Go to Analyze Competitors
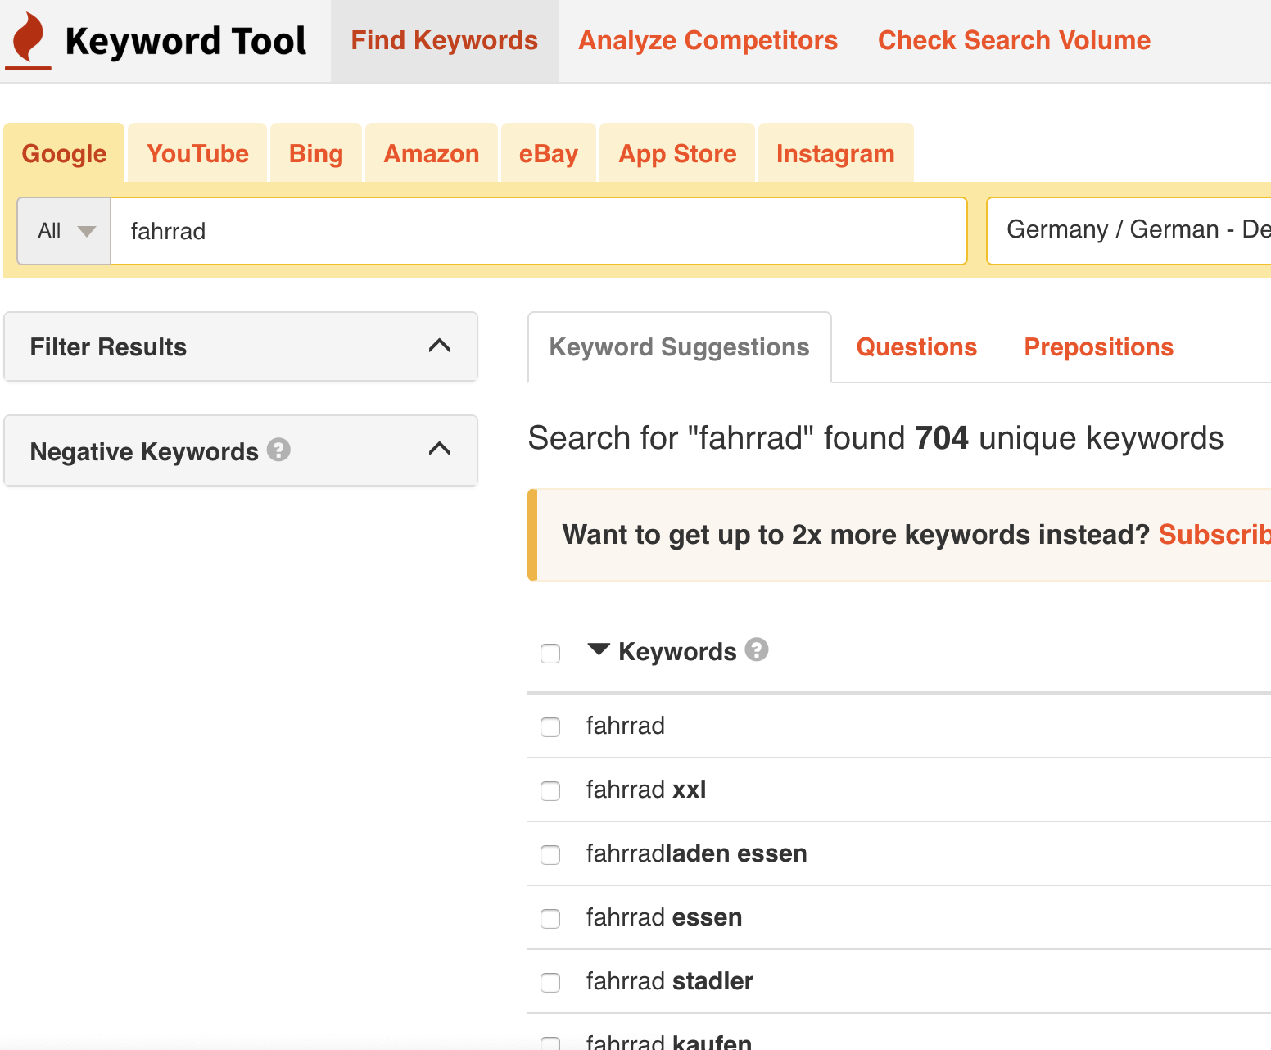This screenshot has width=1271, height=1050. tap(708, 40)
